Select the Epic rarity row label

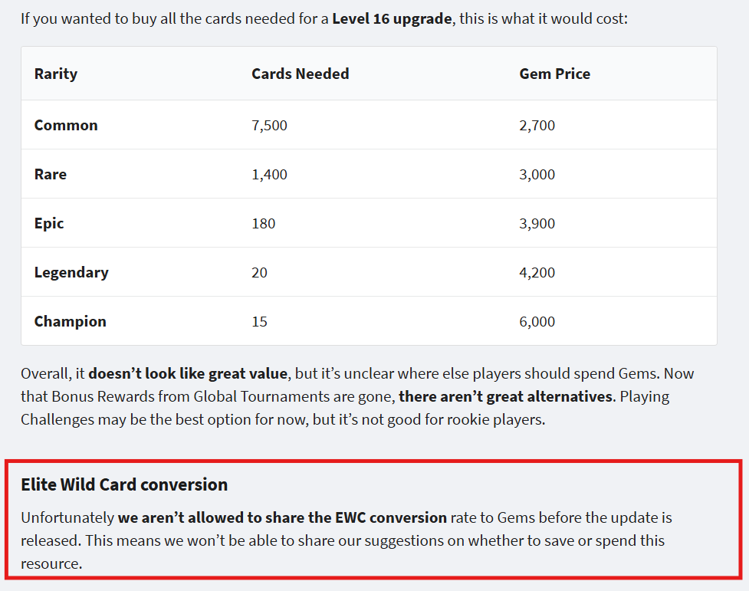coord(49,223)
